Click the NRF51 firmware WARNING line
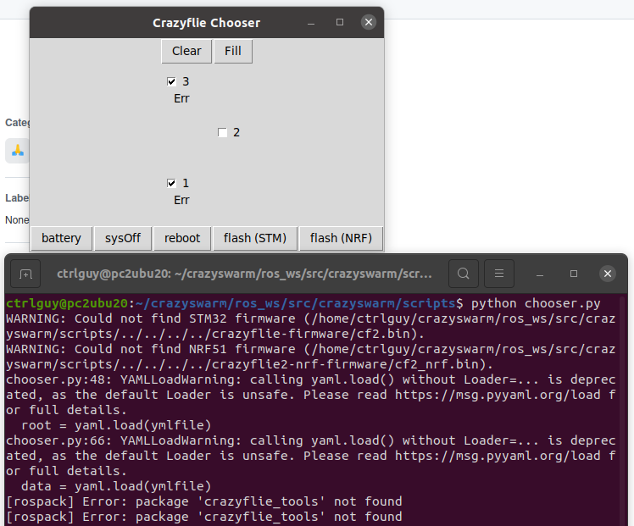Image resolution: width=634 pixels, height=526 pixels. (x=310, y=357)
